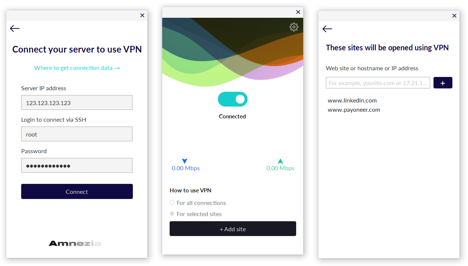Go back from the server connection screen
This screenshot has height=266, width=468.
15,28
